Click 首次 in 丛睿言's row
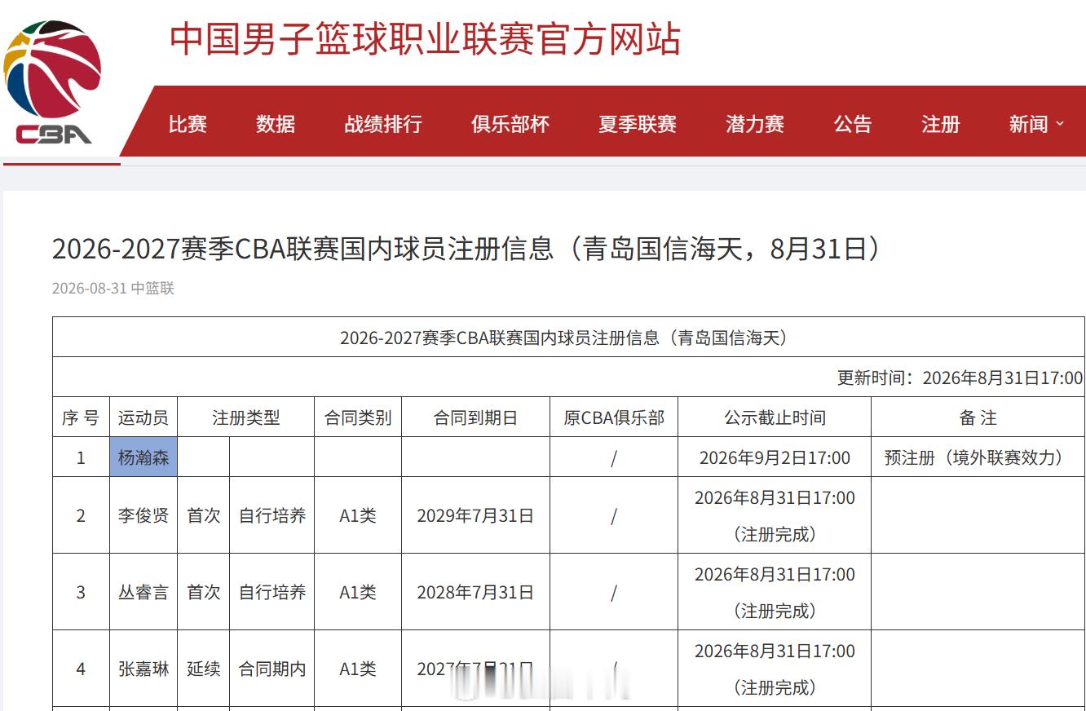1086x711 pixels. click(204, 592)
